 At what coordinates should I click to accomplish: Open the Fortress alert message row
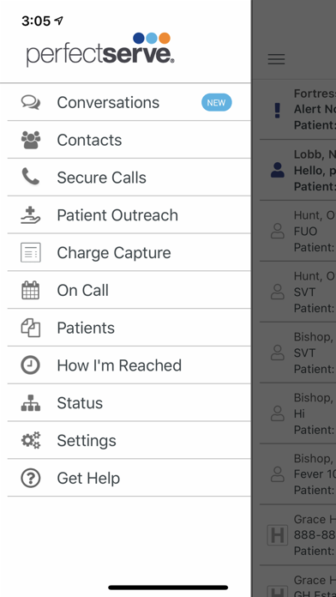point(298,109)
